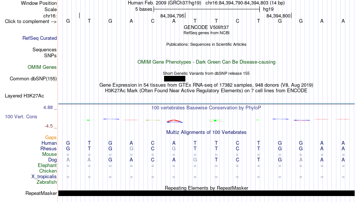Click the Gaps label in Multiz alignment

[x=51, y=138]
